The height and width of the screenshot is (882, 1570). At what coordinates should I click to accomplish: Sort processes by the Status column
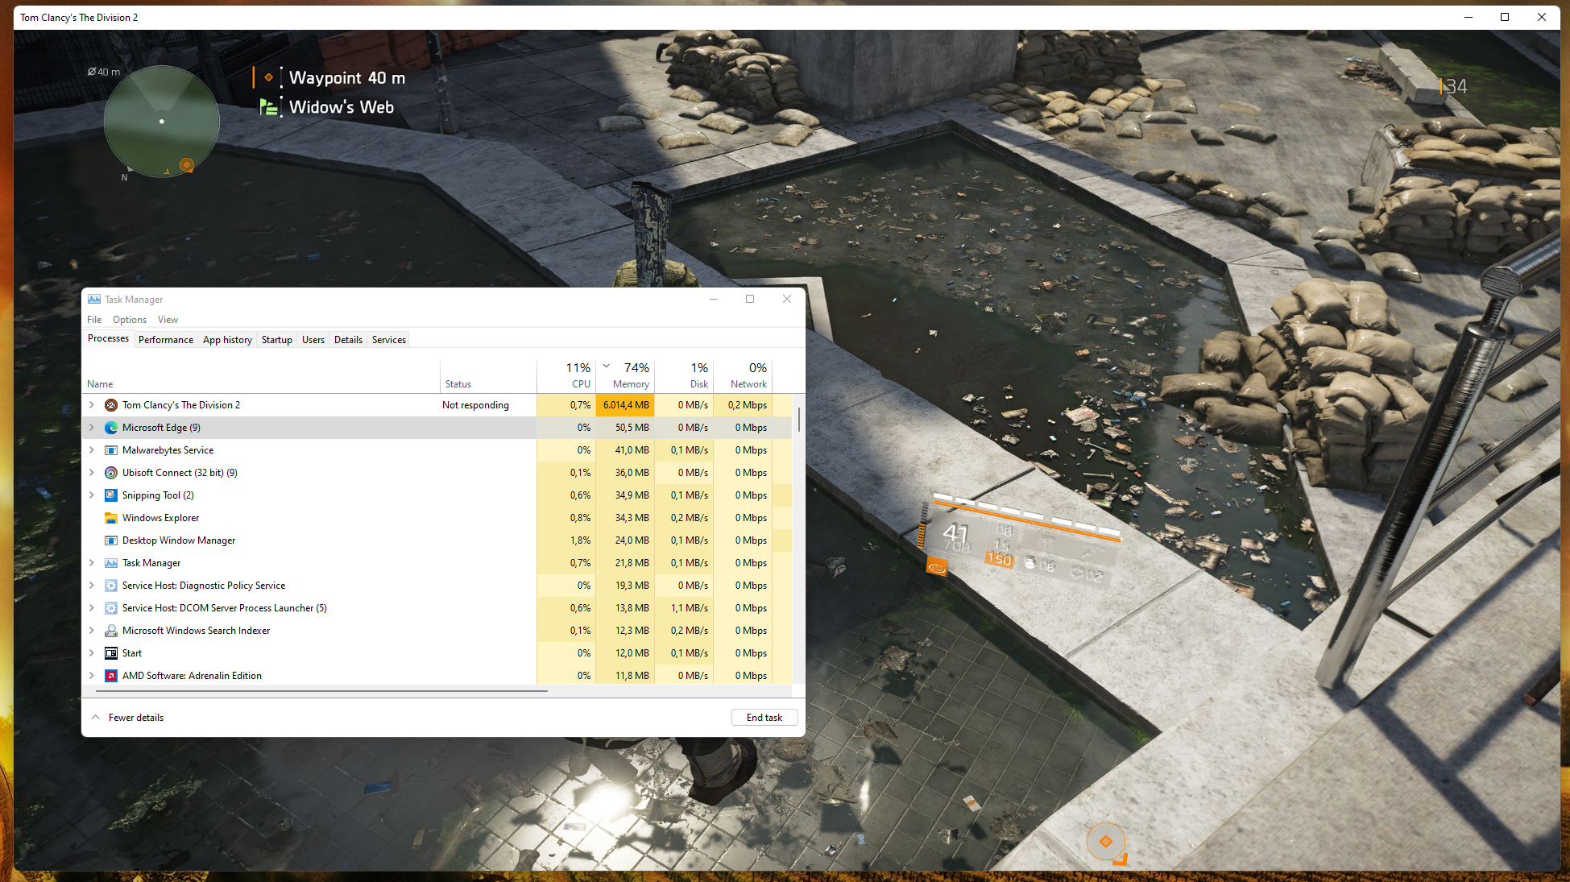(488, 376)
